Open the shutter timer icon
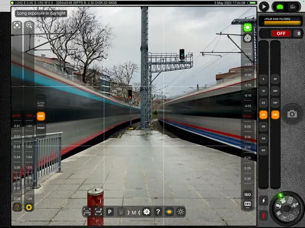Screen dimensions: 305x228 click(248, 38)
